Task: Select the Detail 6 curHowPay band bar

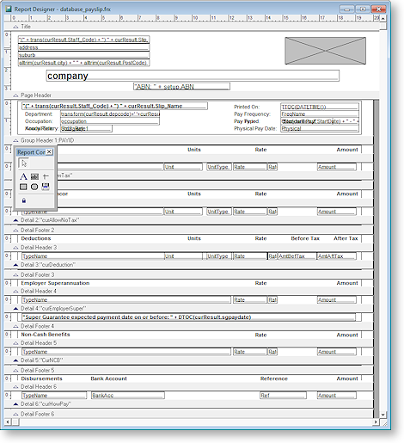Action: coord(188,404)
